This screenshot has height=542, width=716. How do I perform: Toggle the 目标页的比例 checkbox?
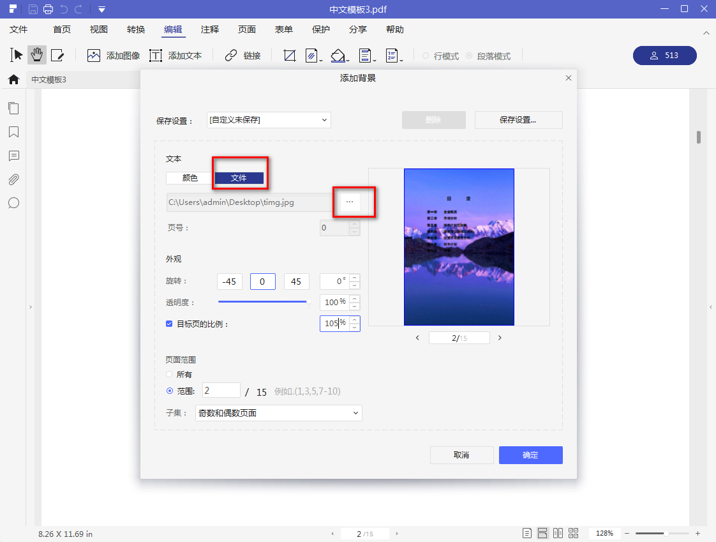click(169, 324)
